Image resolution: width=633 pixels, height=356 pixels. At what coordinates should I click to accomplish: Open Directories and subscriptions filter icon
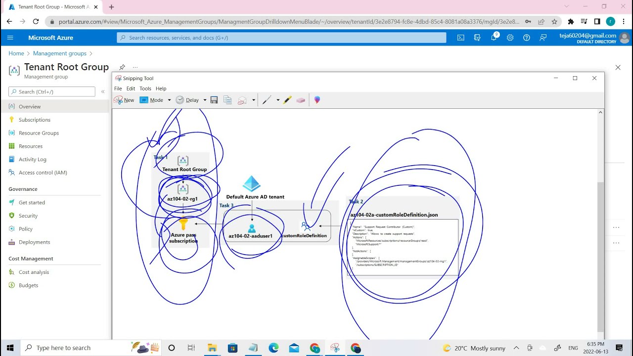(477, 38)
